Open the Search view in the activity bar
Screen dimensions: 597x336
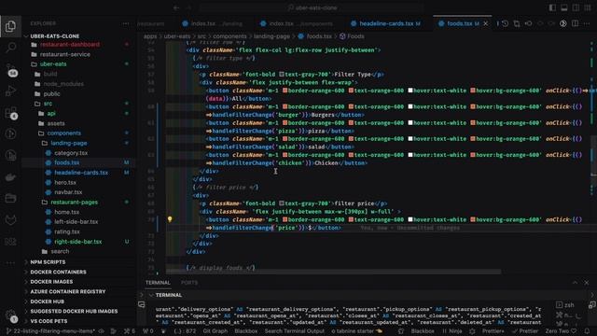click(10, 48)
